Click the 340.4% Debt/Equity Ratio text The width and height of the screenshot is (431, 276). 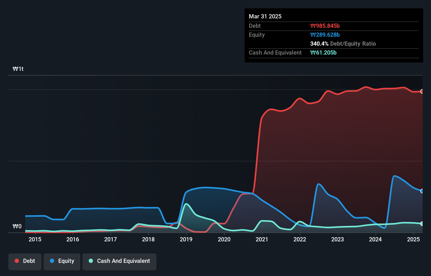coord(343,44)
